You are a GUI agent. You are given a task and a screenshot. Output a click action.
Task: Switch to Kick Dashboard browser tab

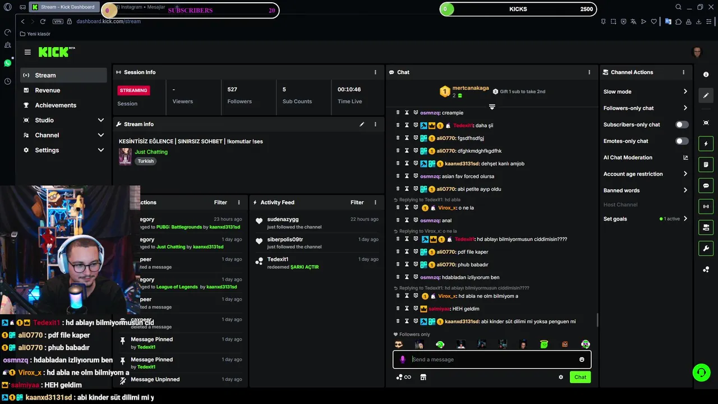[63, 7]
